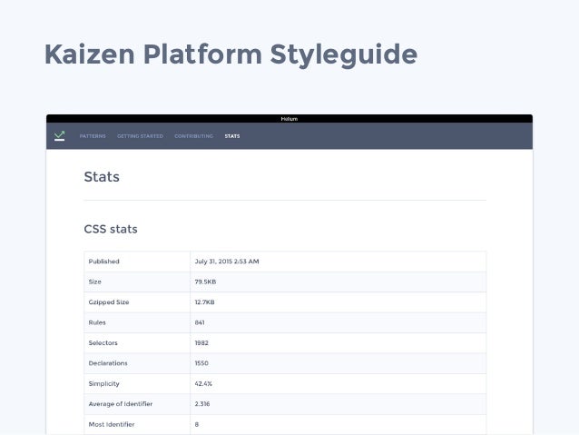Click the CSS stats subheading

click(111, 229)
